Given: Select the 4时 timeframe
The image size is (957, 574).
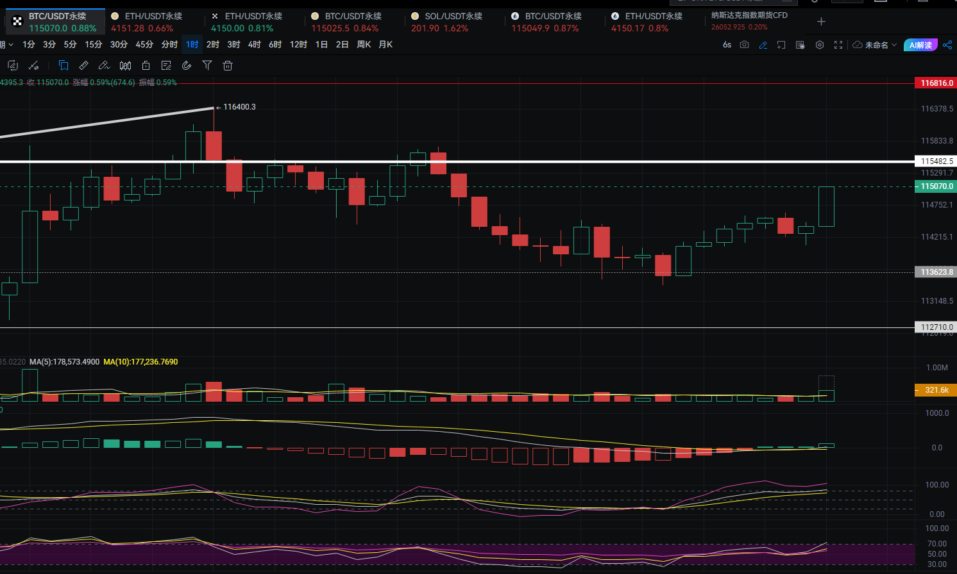Looking at the screenshot, I should tap(255, 45).
